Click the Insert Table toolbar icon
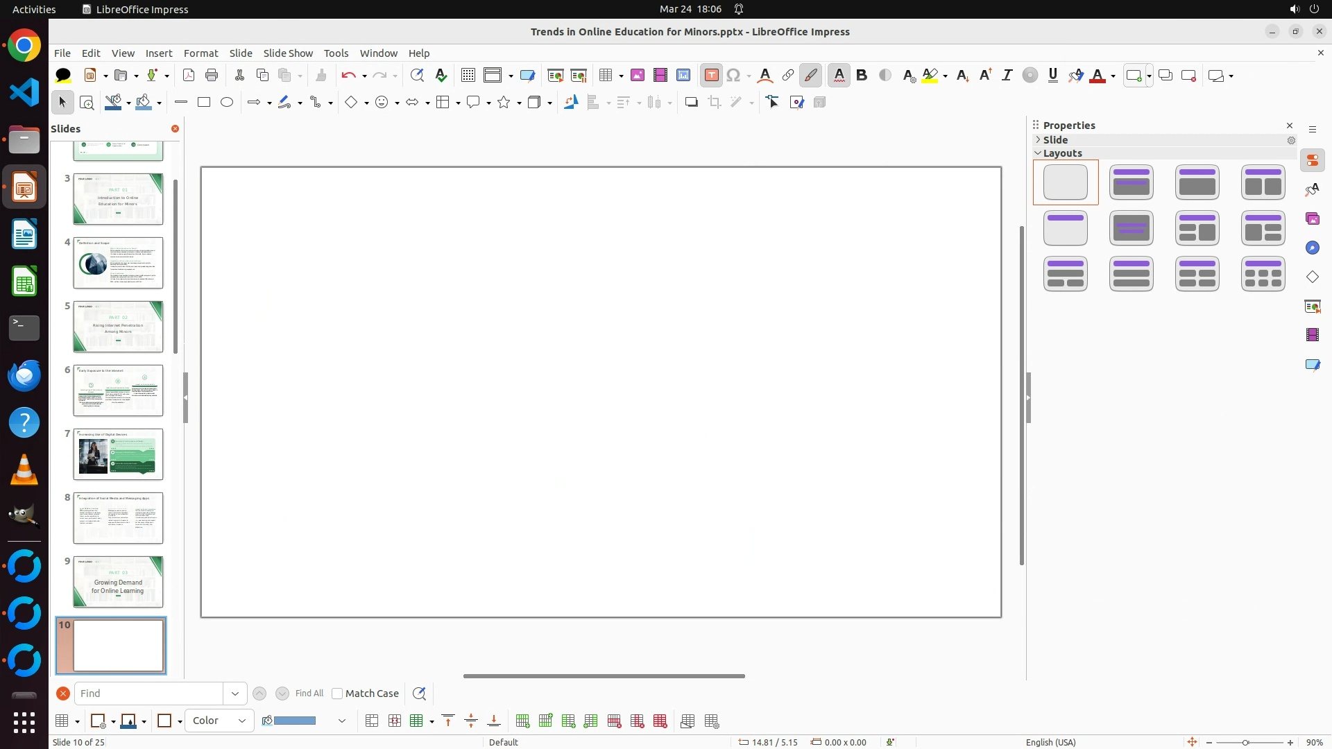1332x749 pixels. (x=606, y=76)
